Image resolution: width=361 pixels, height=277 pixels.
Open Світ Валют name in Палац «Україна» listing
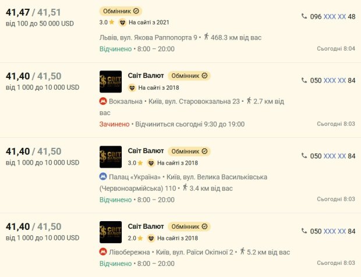(x=146, y=151)
